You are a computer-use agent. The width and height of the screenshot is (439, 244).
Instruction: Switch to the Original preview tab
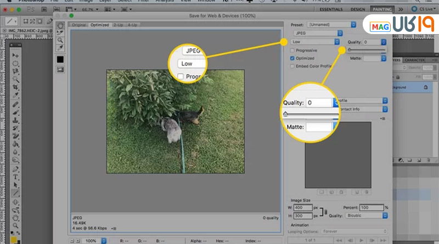coord(79,25)
